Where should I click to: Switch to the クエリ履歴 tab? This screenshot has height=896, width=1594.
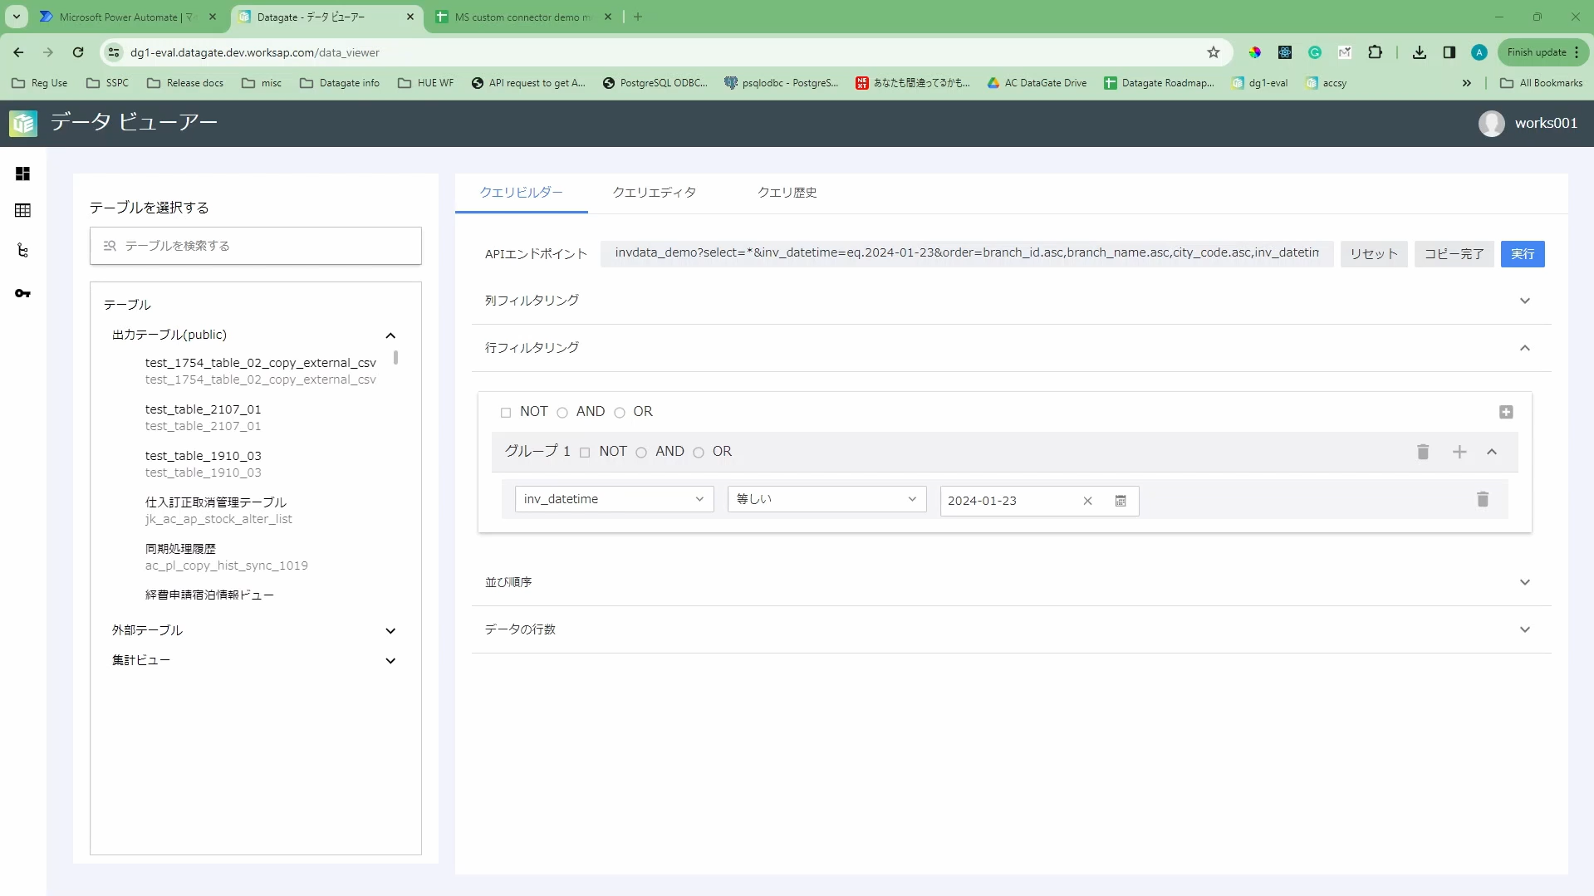(787, 192)
